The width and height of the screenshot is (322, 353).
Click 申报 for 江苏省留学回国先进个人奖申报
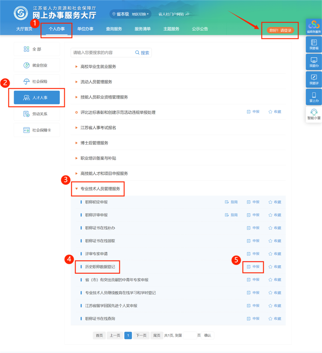[x=253, y=306]
